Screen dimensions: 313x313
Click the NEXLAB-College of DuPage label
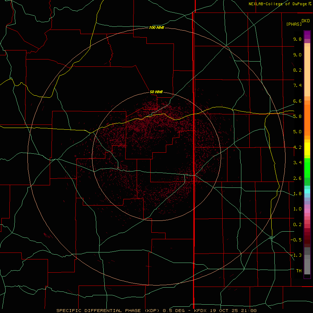278,4
